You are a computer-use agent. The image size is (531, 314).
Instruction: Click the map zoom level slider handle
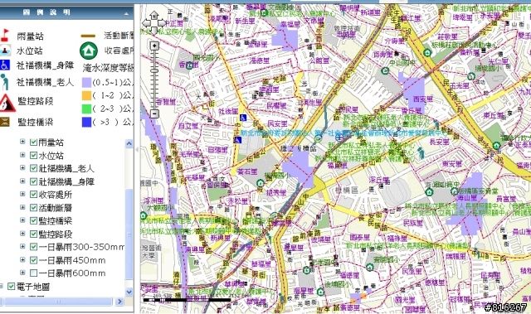(154, 70)
